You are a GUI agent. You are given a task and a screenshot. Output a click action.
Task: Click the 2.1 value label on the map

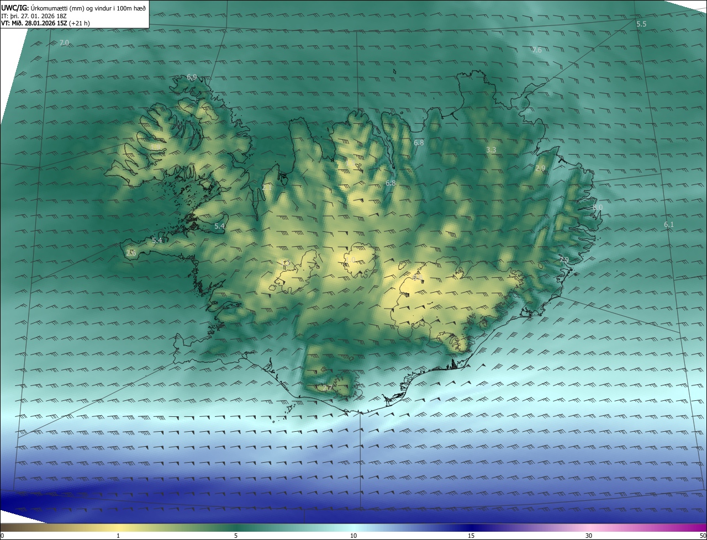[x=267, y=188]
